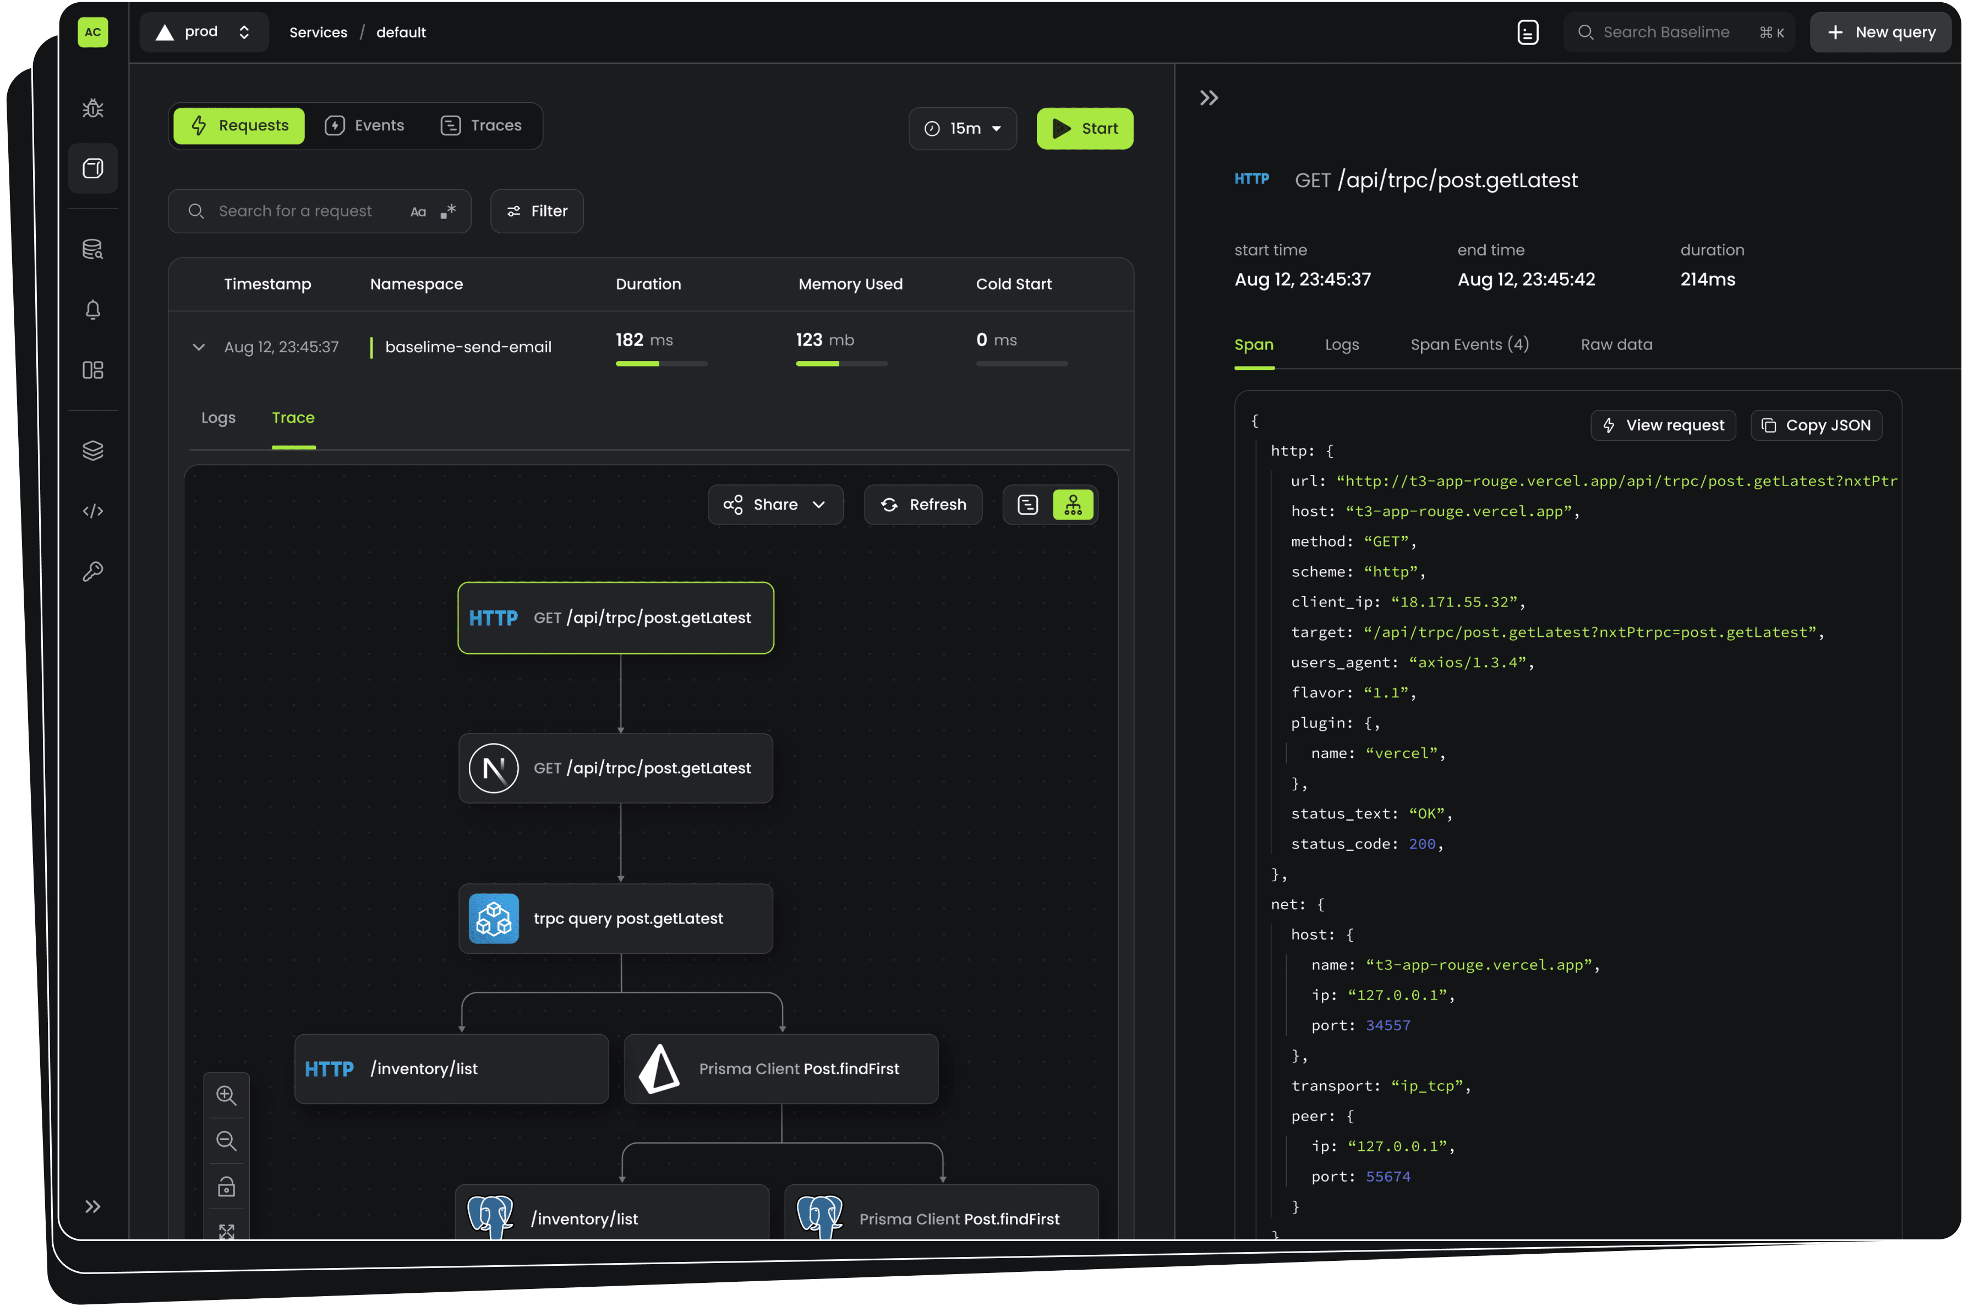Toggle regex matching in request search
The width and height of the screenshot is (1968, 1306).
click(448, 211)
